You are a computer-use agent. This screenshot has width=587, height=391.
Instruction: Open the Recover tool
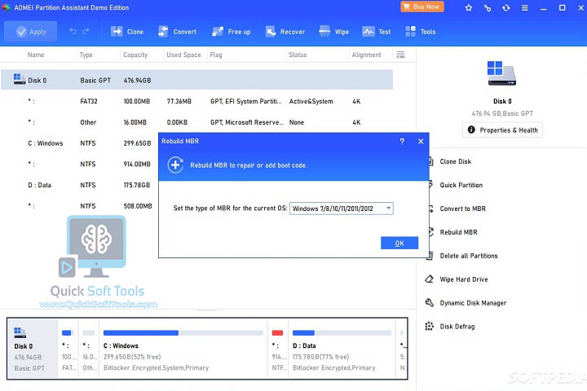(x=285, y=32)
